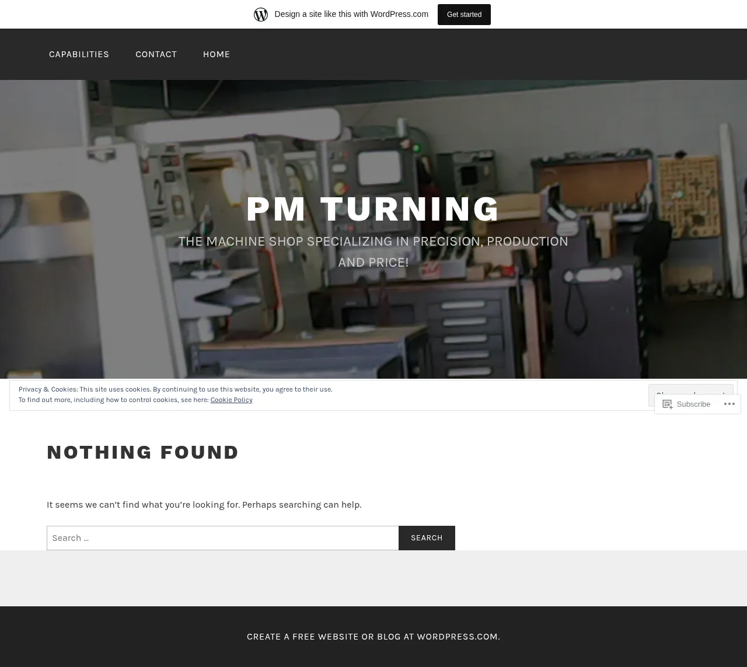This screenshot has width=747, height=667.
Task: Open the three-dots more options menu
Action: (729, 404)
